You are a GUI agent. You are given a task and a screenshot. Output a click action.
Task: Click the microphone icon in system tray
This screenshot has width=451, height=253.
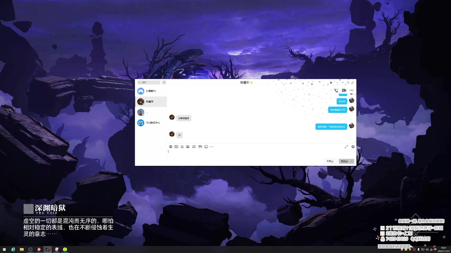point(418,249)
